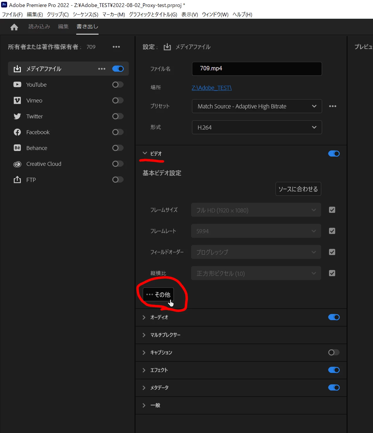Expand the エフェクト section
This screenshot has width=373, height=433.
(144, 370)
